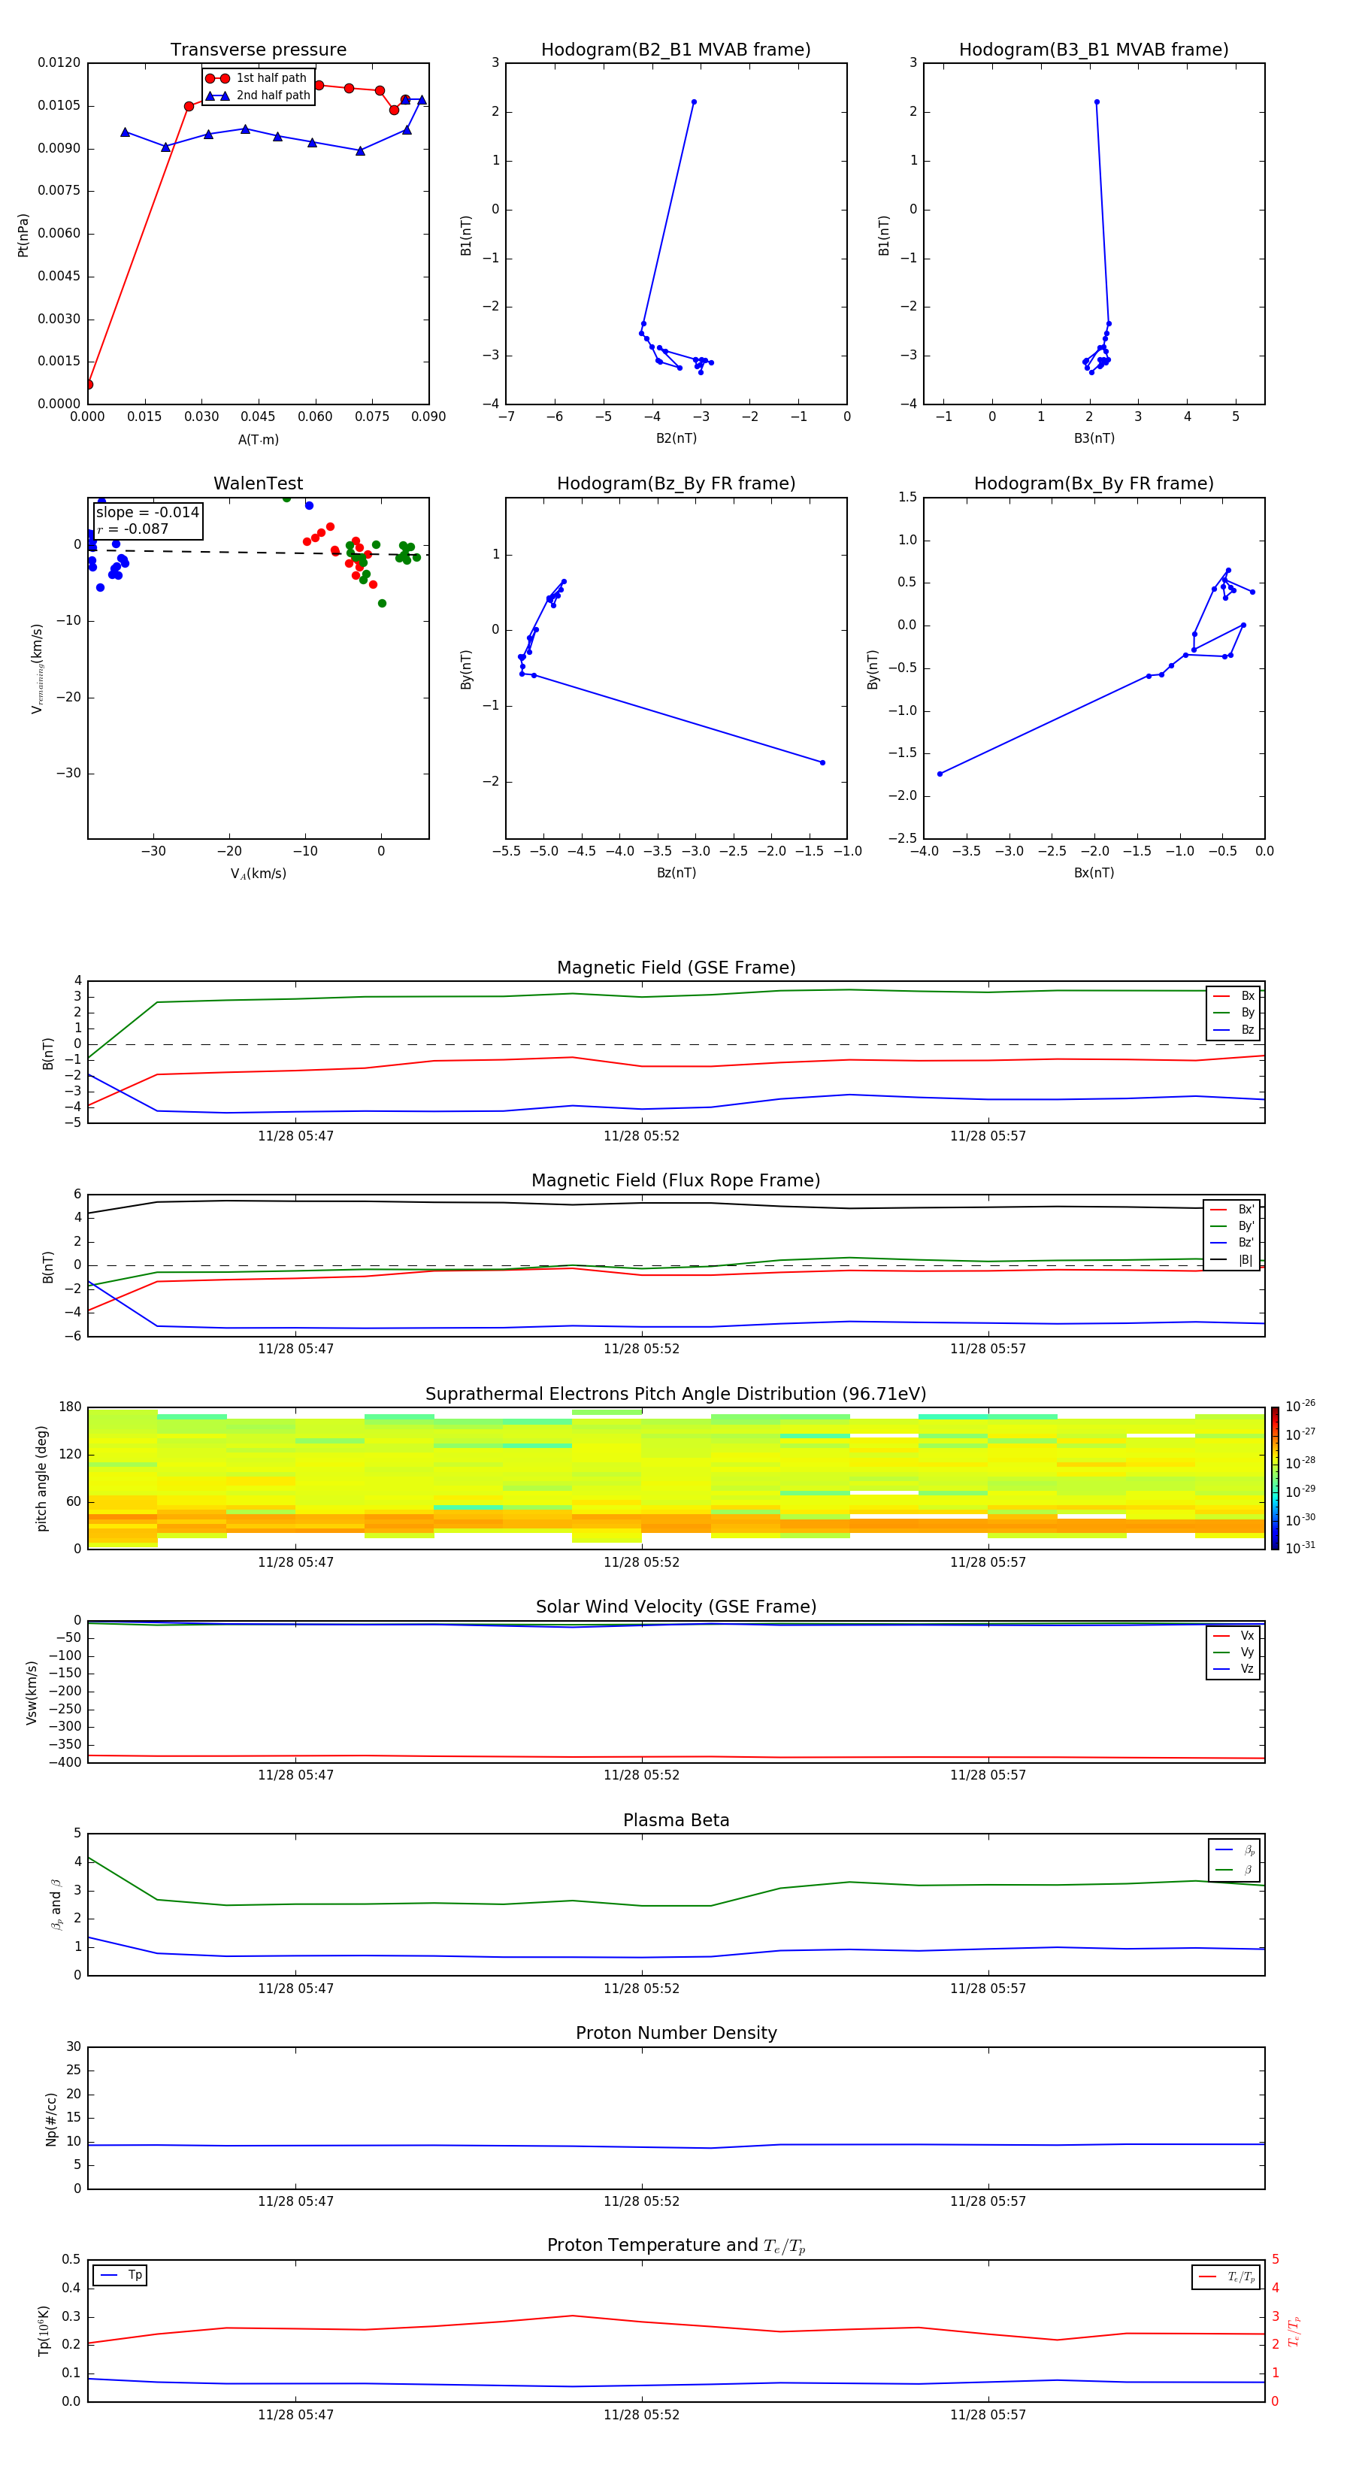
Task: Click the colorbar's bottom tick label 10^-31
Action: 1301,1548
